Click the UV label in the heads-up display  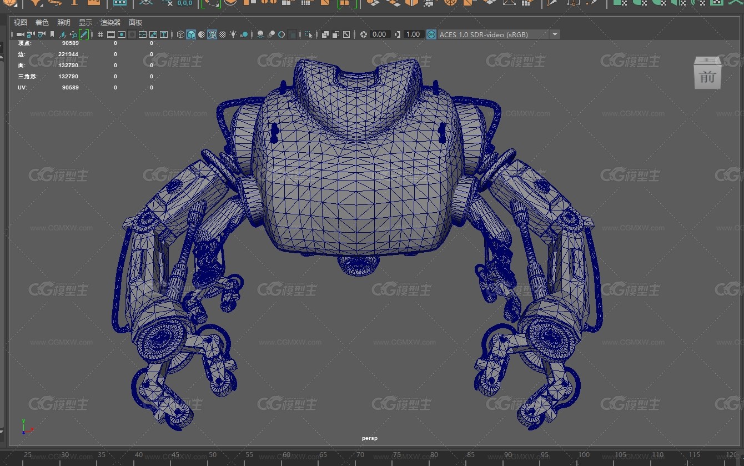(x=22, y=87)
